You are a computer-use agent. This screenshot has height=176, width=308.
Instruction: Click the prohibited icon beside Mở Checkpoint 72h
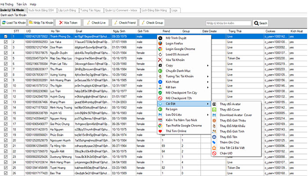160,98
